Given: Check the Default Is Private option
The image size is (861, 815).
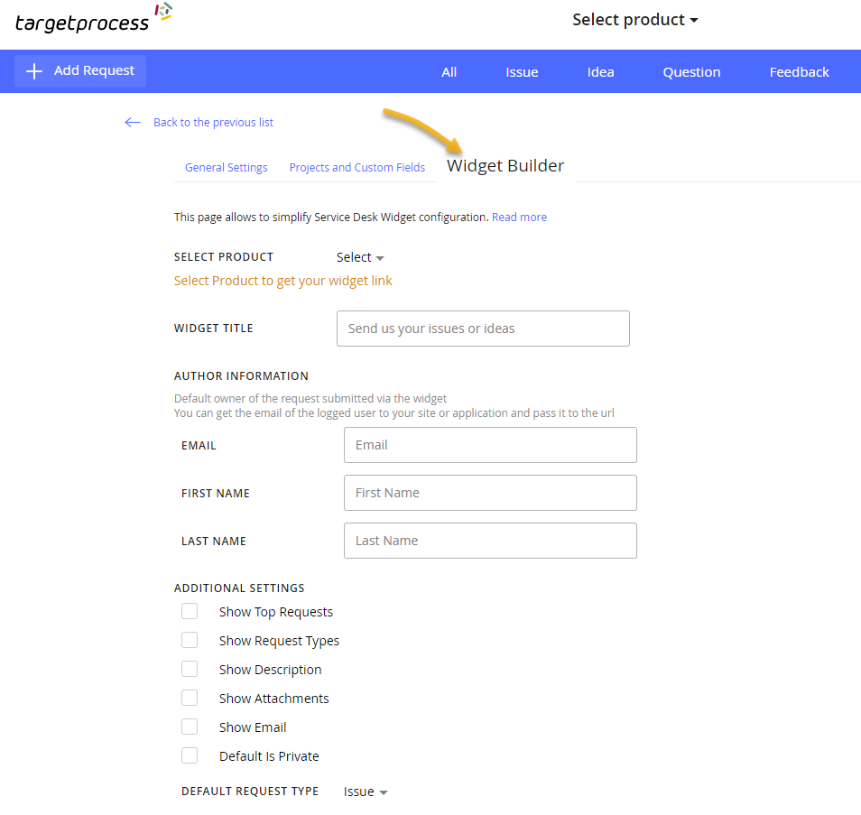Looking at the screenshot, I should [190, 755].
